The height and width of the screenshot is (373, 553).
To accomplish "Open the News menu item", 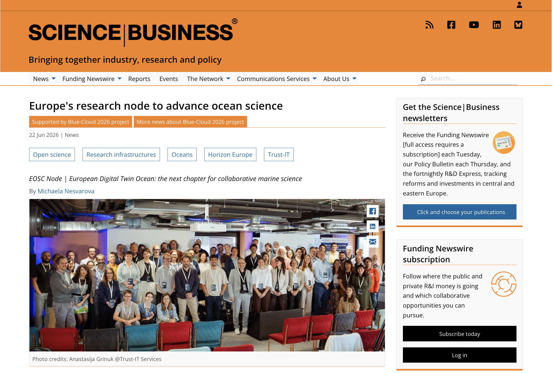I will 41,79.
